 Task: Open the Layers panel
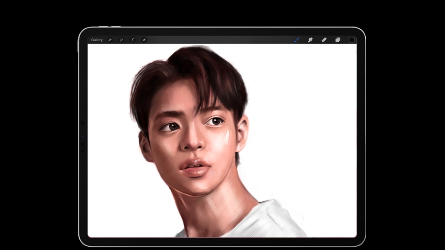338,40
